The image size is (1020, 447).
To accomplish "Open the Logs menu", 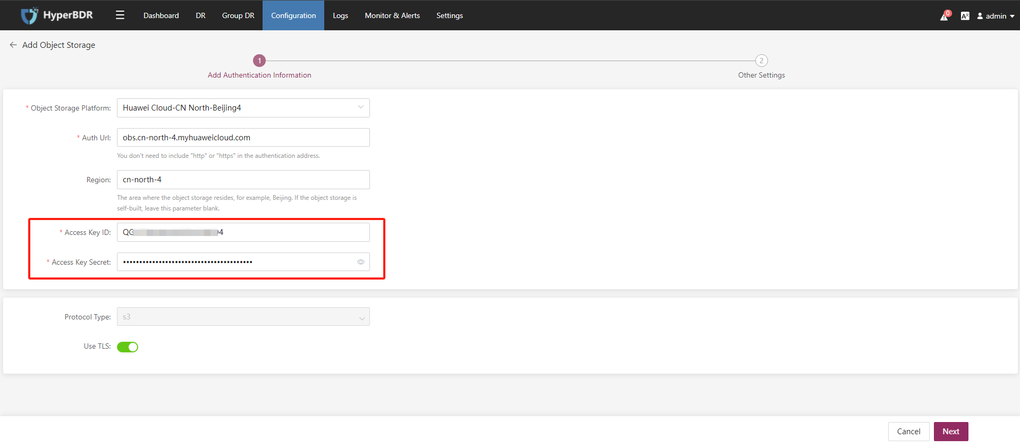I will (340, 15).
